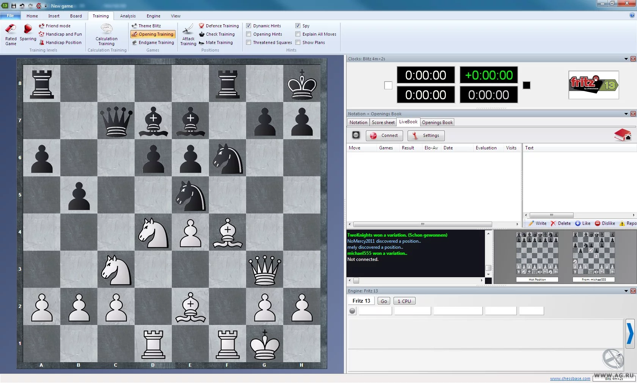Click the save icon in title bar
Screen dimensions: 637x383
click(14, 6)
